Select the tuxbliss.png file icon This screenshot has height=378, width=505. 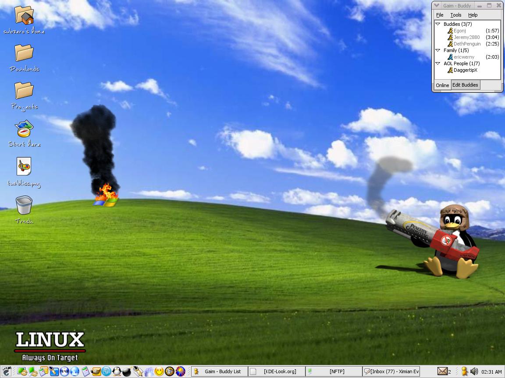(x=24, y=172)
